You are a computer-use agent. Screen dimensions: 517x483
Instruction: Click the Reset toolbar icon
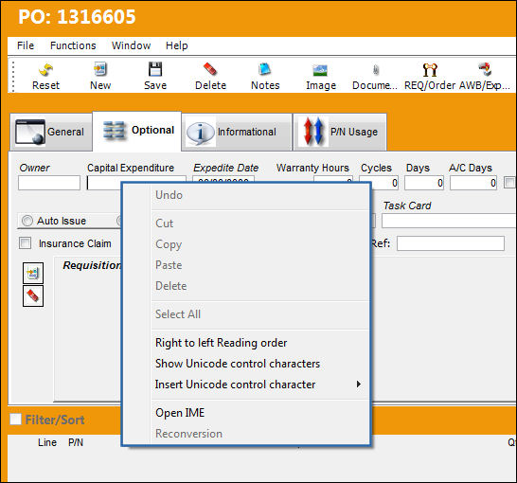tap(45, 76)
